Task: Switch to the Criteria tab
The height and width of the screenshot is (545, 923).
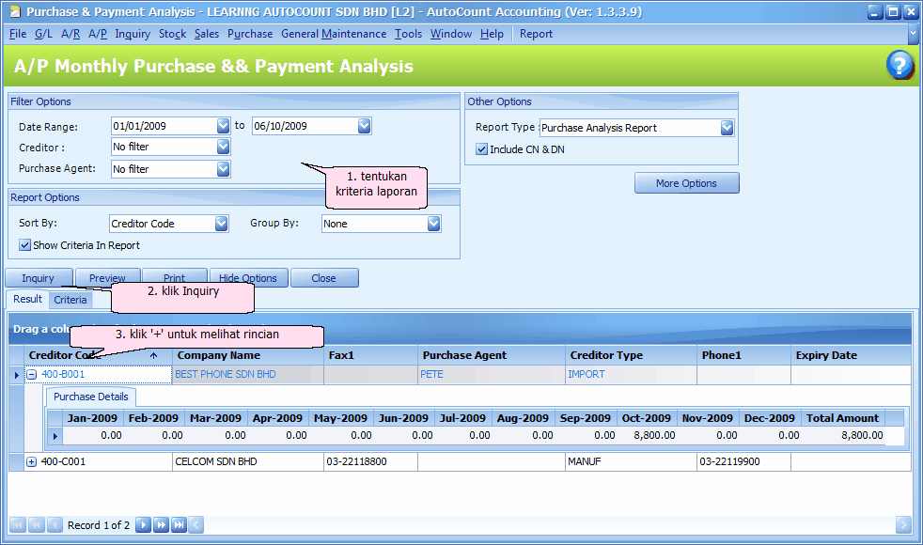Action: click(x=70, y=299)
